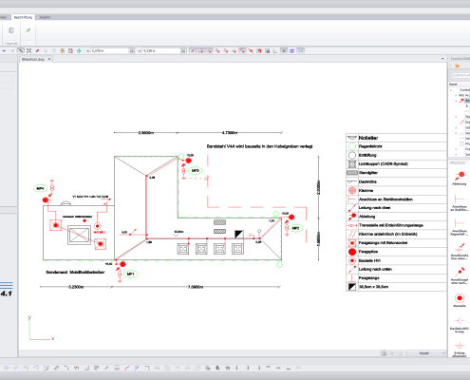Click the cut scissors icon
This screenshot has height=380, width=470.
pyautogui.click(x=46, y=50)
